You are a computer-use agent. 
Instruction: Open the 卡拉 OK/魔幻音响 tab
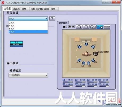pyautogui.click(x=40, y=9)
